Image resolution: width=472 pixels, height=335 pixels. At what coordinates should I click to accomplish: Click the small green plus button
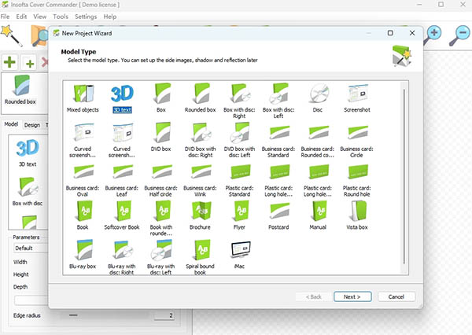[x=30, y=64]
